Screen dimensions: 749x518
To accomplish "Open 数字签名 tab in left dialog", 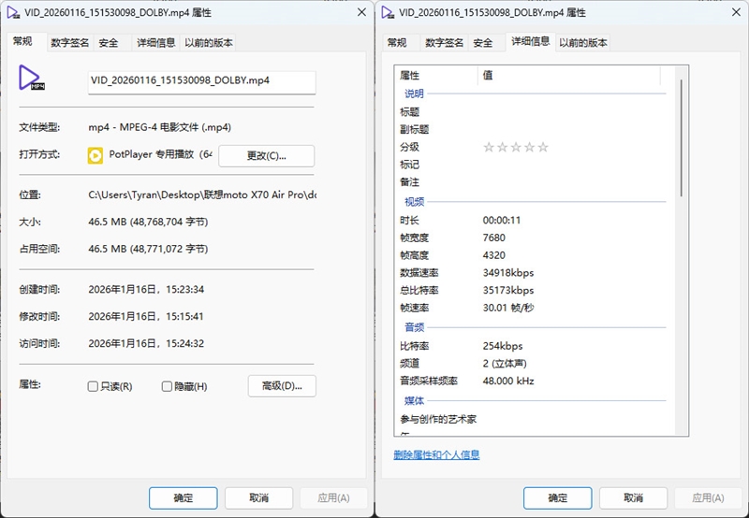I will [70, 43].
